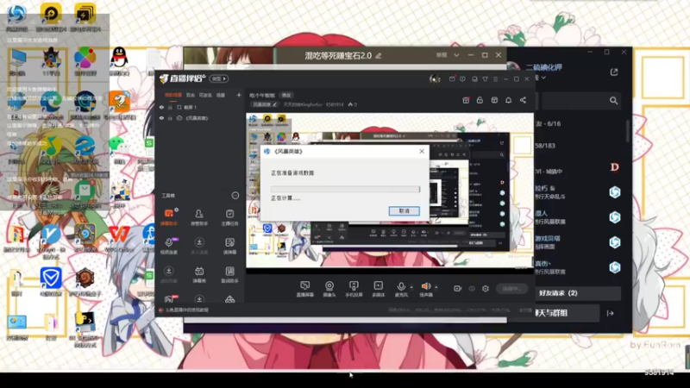Click edit pencil next to 混吃等死赚宝石2.0 title
This screenshot has height=388, width=690.
click(x=379, y=56)
